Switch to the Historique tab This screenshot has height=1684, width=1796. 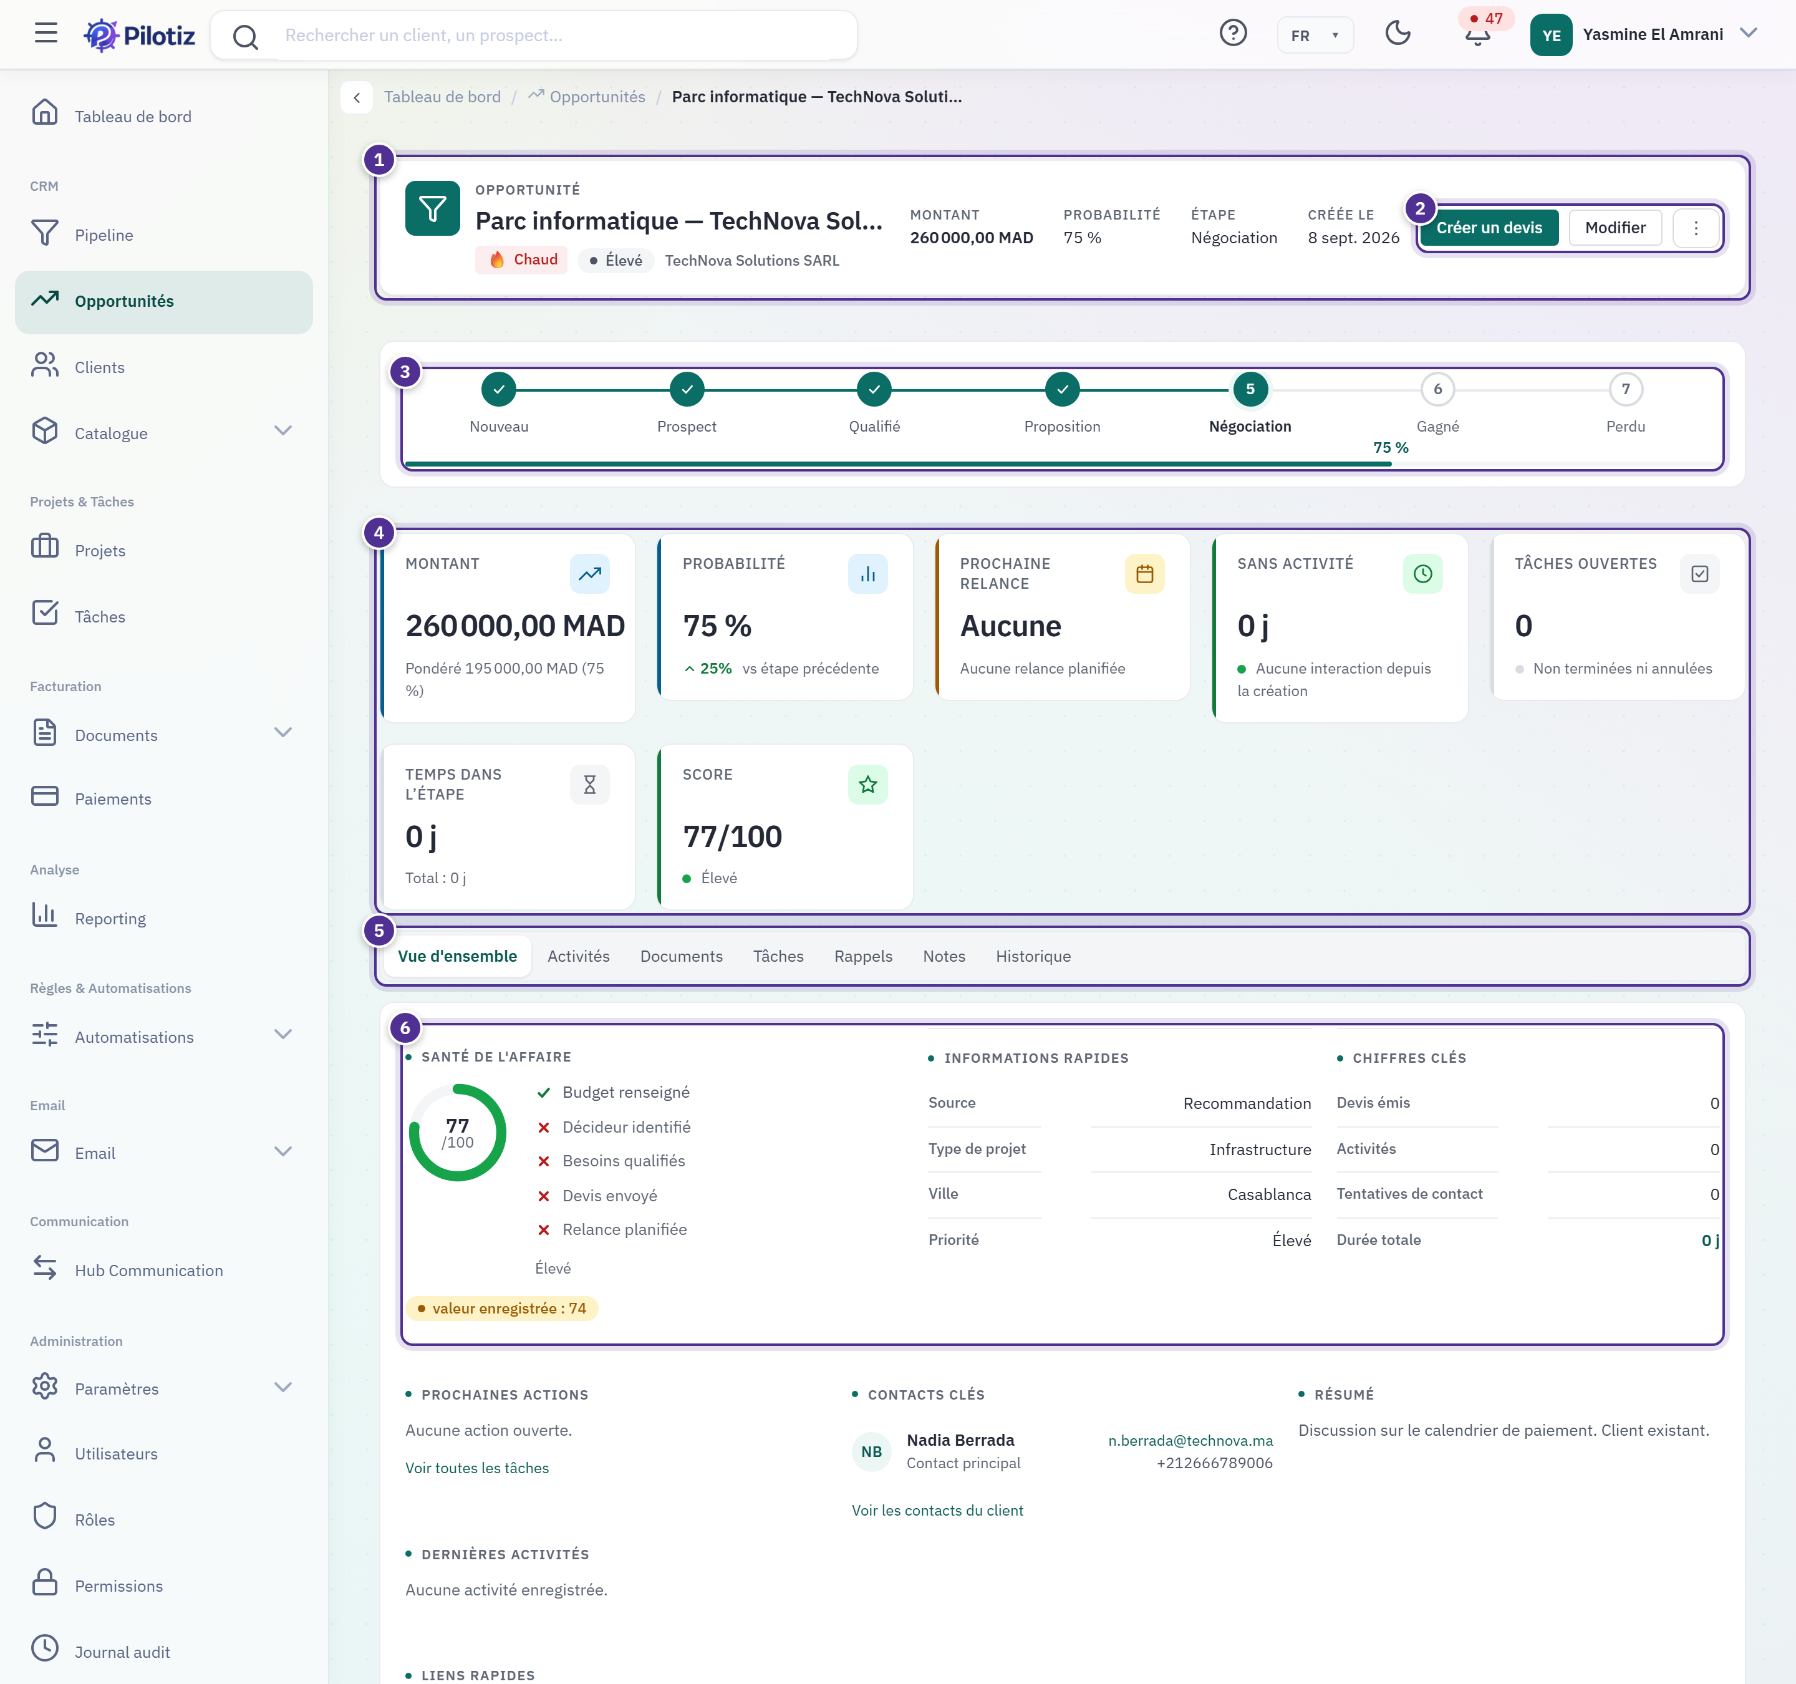[x=1033, y=956]
